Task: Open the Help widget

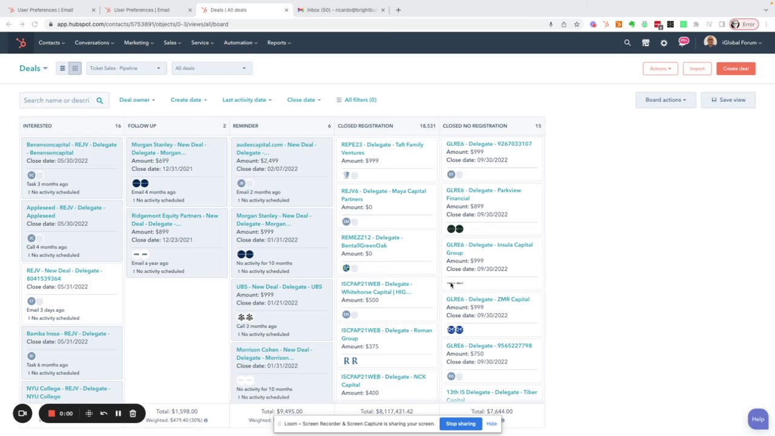Action: pyautogui.click(x=758, y=419)
